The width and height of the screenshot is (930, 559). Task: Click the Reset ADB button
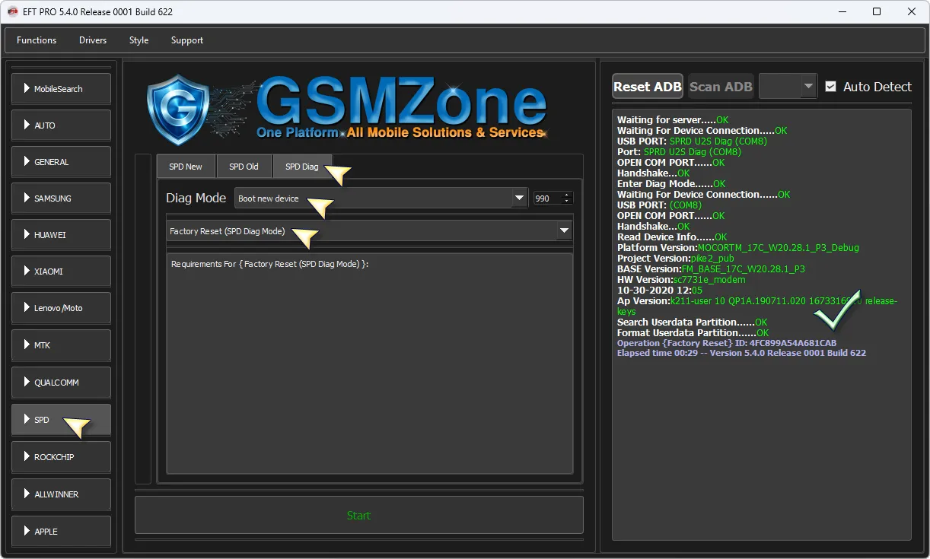pos(647,87)
